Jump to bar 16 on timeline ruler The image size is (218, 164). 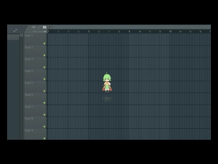[x=201, y=32]
